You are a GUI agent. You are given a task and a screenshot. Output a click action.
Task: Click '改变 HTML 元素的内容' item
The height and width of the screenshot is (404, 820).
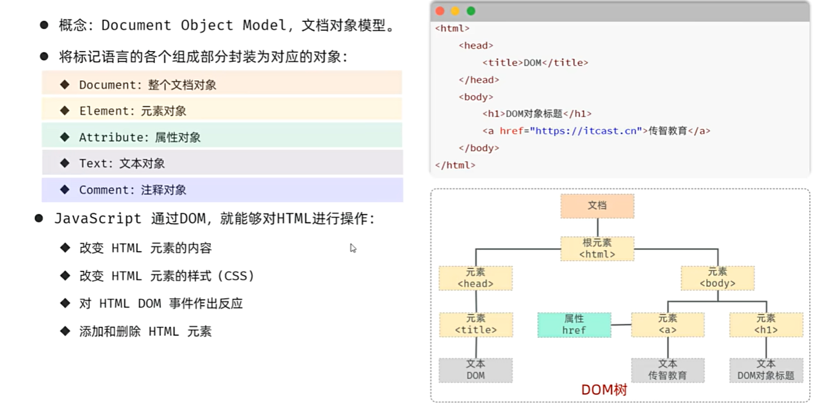136,248
